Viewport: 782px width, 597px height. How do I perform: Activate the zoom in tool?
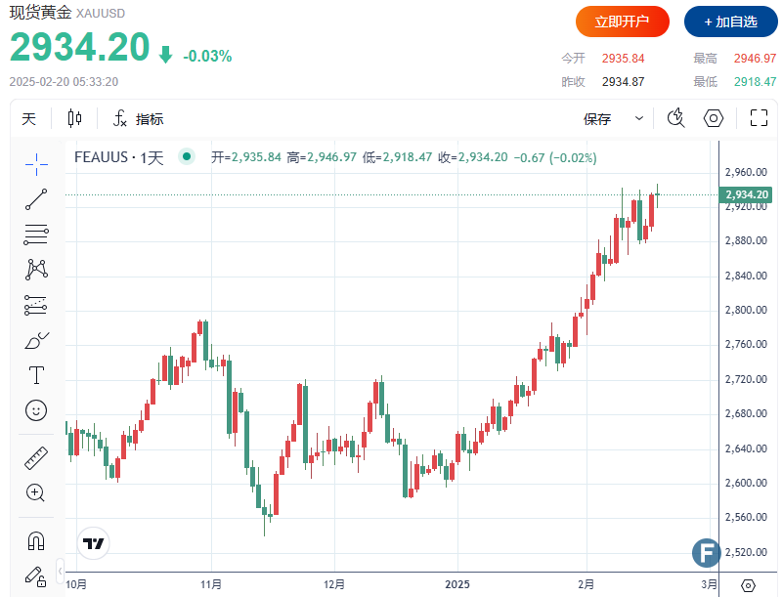coord(36,492)
